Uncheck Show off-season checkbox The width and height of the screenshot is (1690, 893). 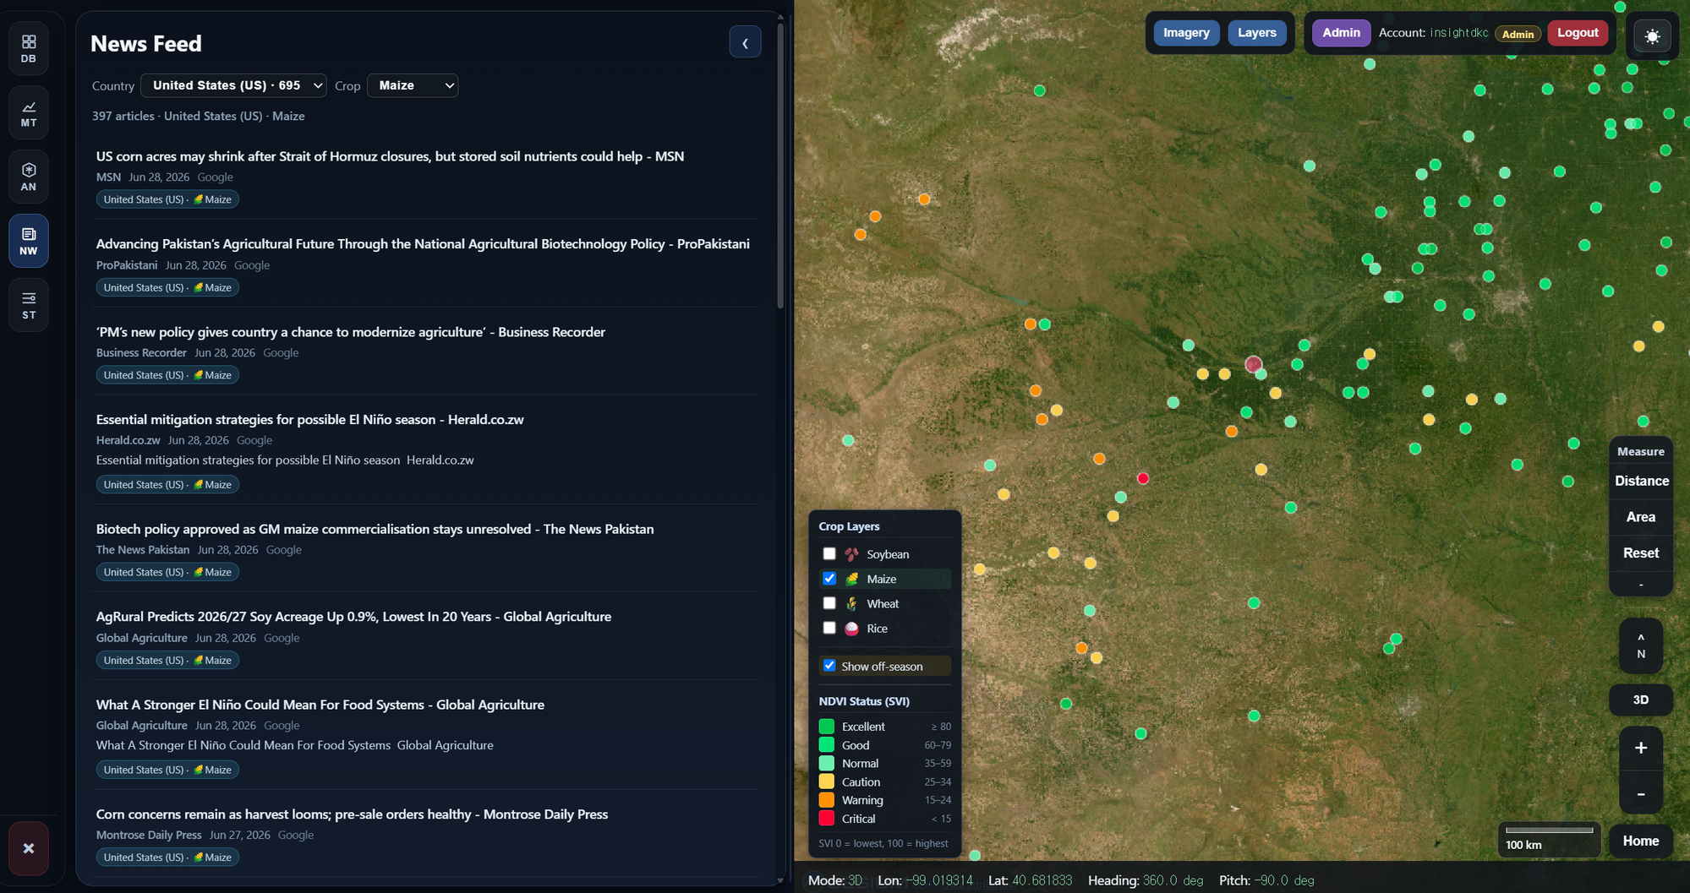829,666
